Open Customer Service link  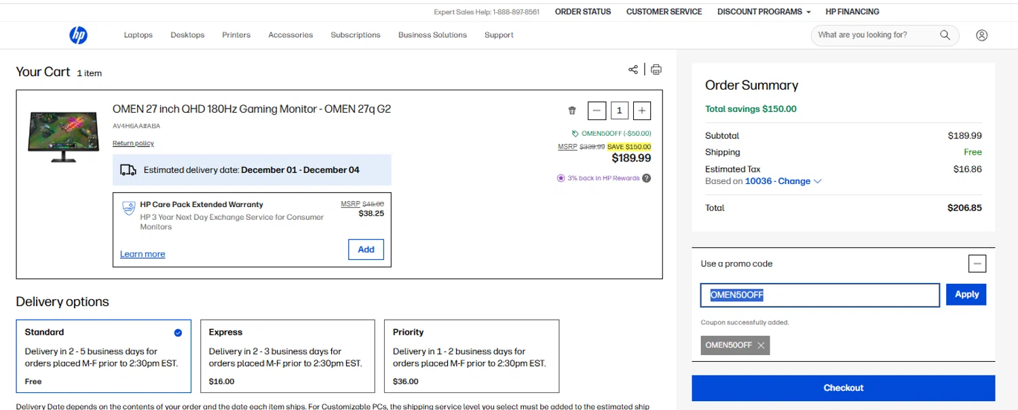pyautogui.click(x=664, y=12)
